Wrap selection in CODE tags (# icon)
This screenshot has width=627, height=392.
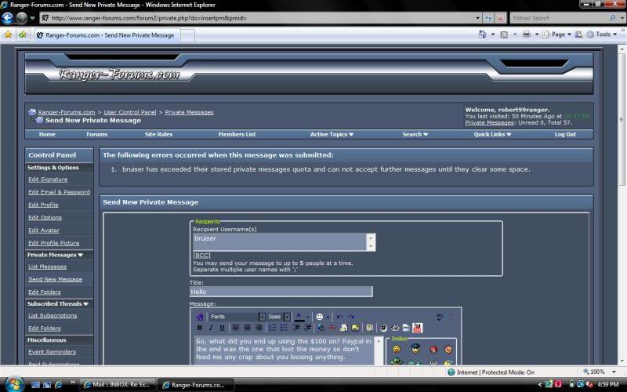383,328
